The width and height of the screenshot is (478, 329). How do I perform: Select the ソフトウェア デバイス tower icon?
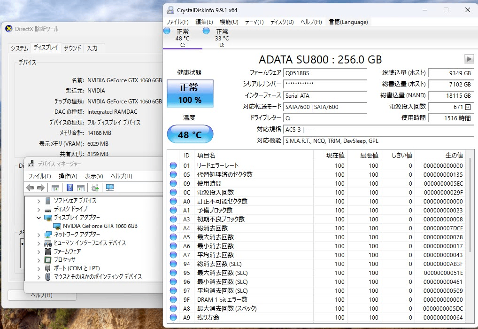point(47,201)
